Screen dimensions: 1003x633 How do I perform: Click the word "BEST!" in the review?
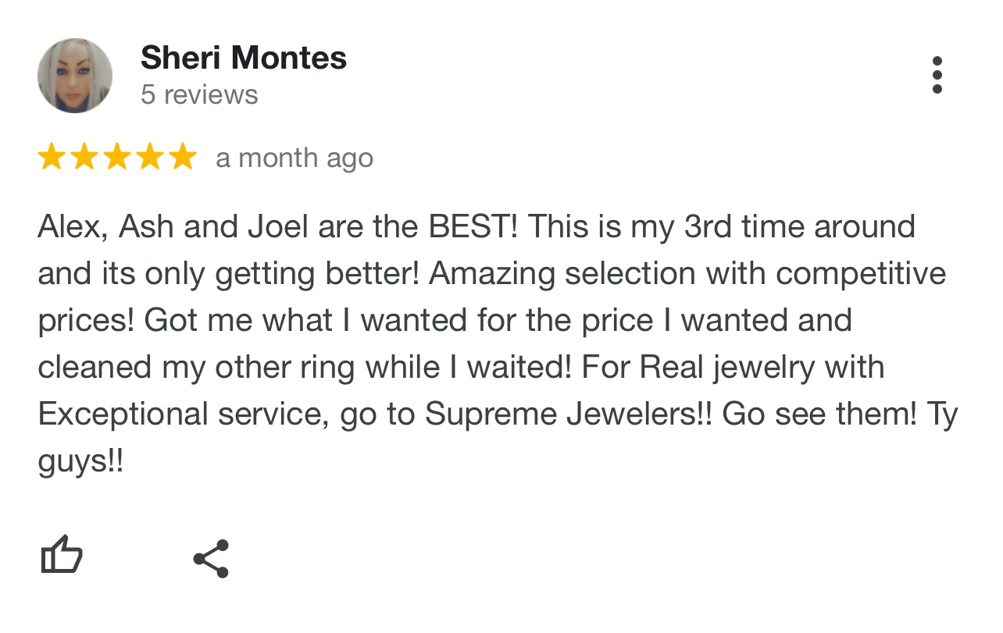point(473,227)
